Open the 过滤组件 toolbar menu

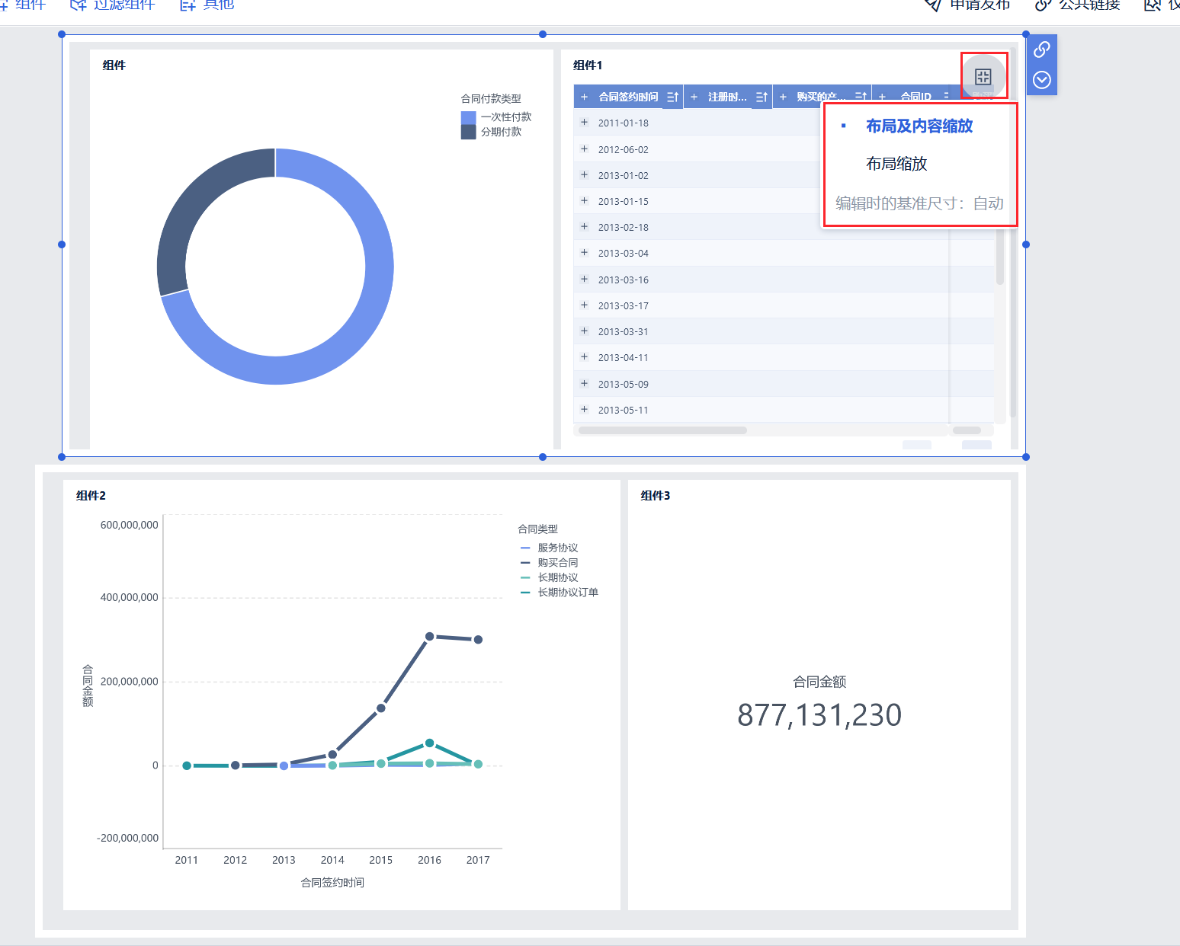tap(112, 5)
